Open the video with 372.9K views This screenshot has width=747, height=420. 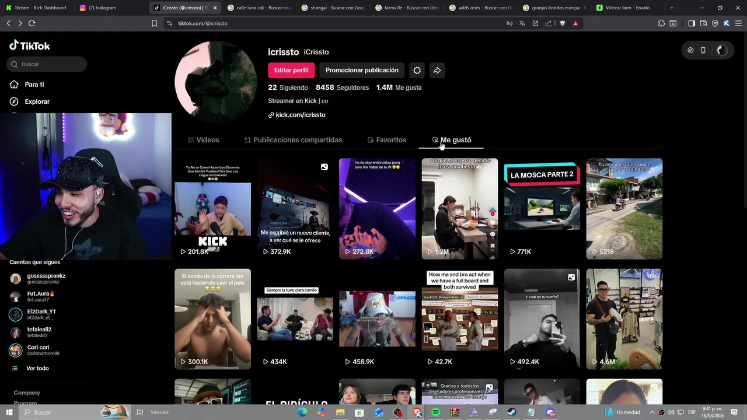coord(295,209)
